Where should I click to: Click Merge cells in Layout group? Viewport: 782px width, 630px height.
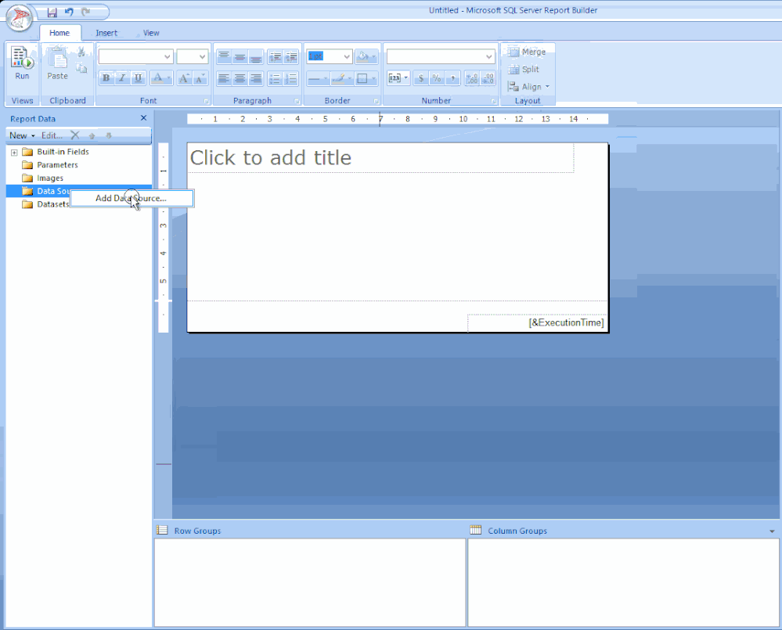click(527, 52)
